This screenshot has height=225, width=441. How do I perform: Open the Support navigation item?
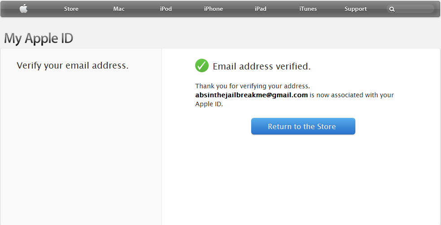tap(355, 9)
